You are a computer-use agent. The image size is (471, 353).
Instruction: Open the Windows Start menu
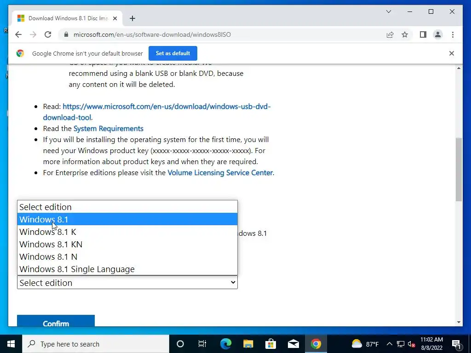click(11, 344)
